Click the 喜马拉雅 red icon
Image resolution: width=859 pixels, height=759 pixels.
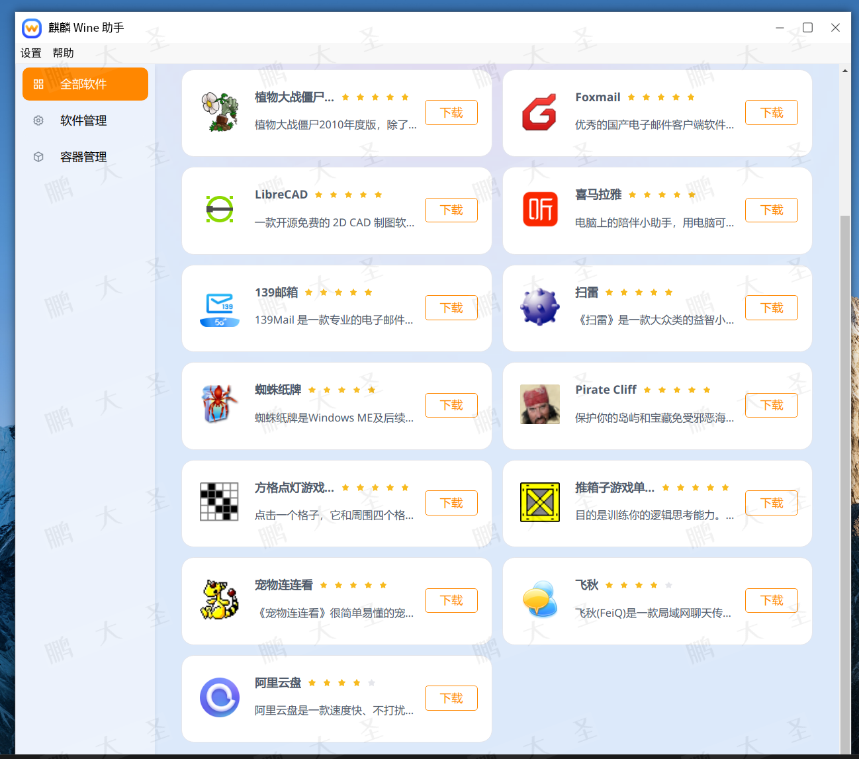[x=540, y=209]
